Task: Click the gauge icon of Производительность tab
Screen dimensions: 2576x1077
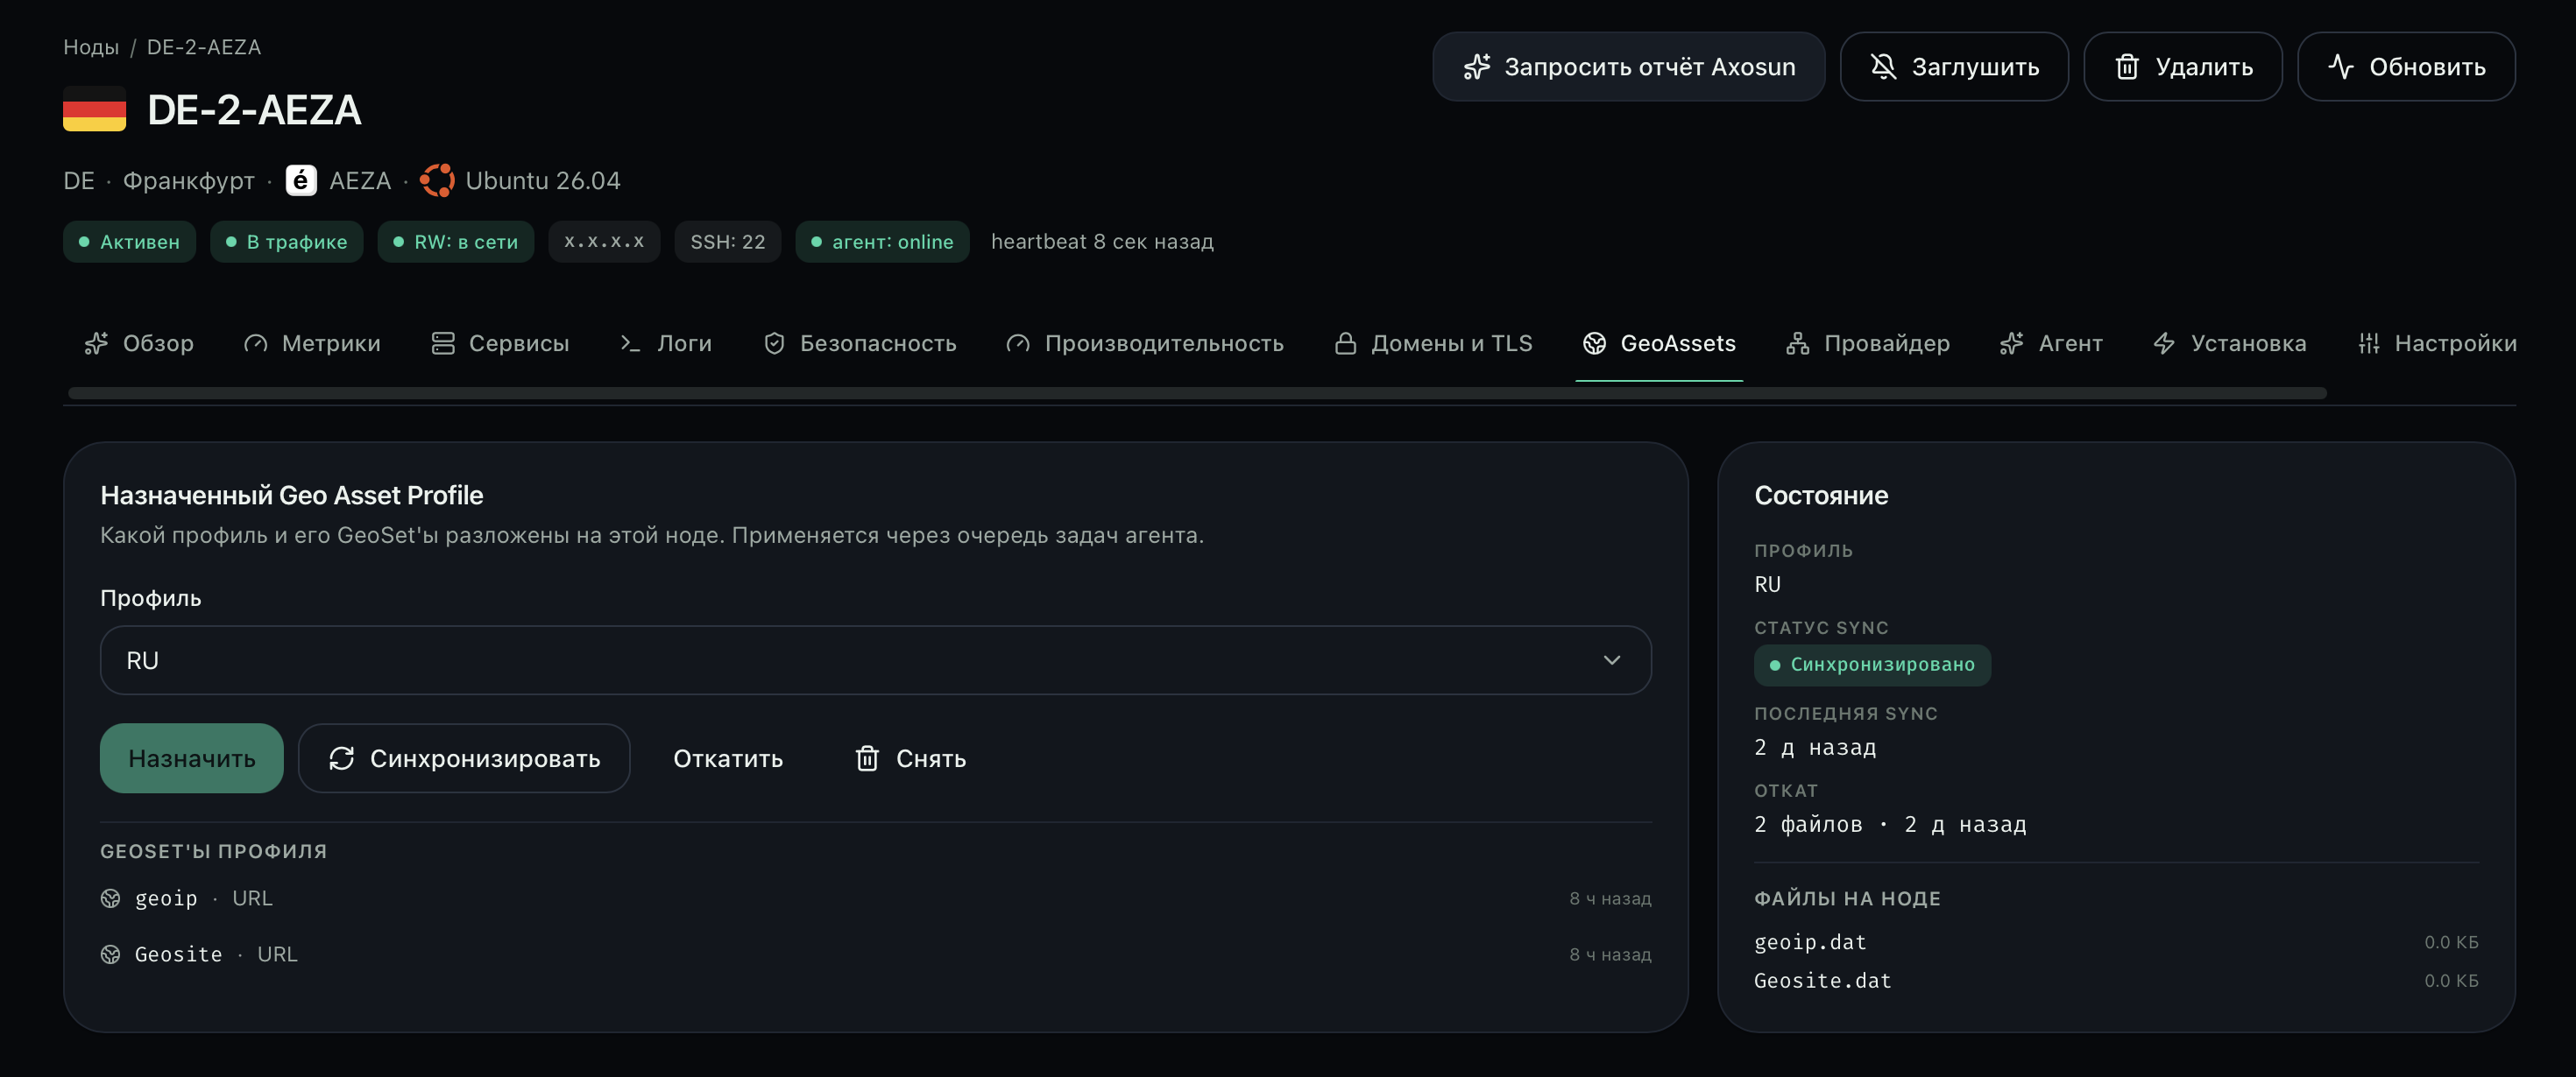Action: pyautogui.click(x=1018, y=344)
